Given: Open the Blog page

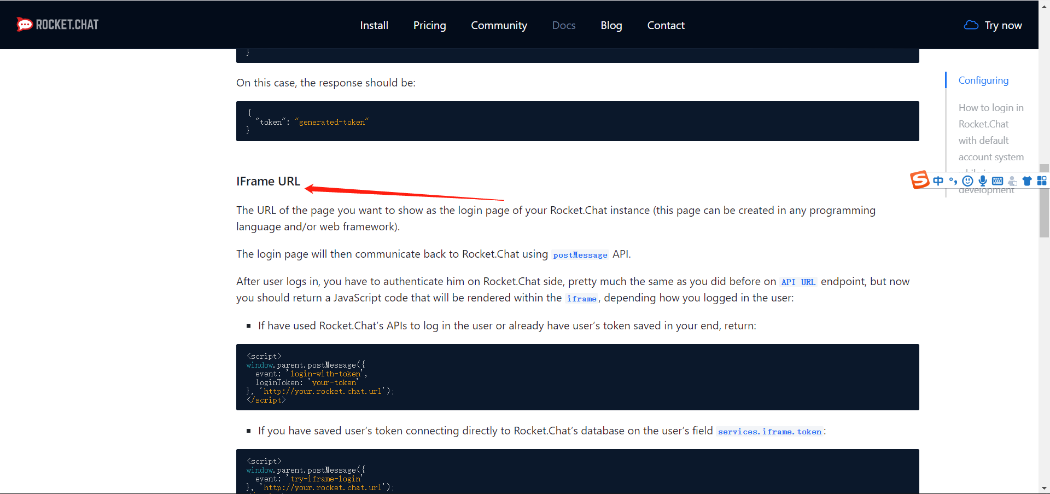Looking at the screenshot, I should tap(611, 25).
